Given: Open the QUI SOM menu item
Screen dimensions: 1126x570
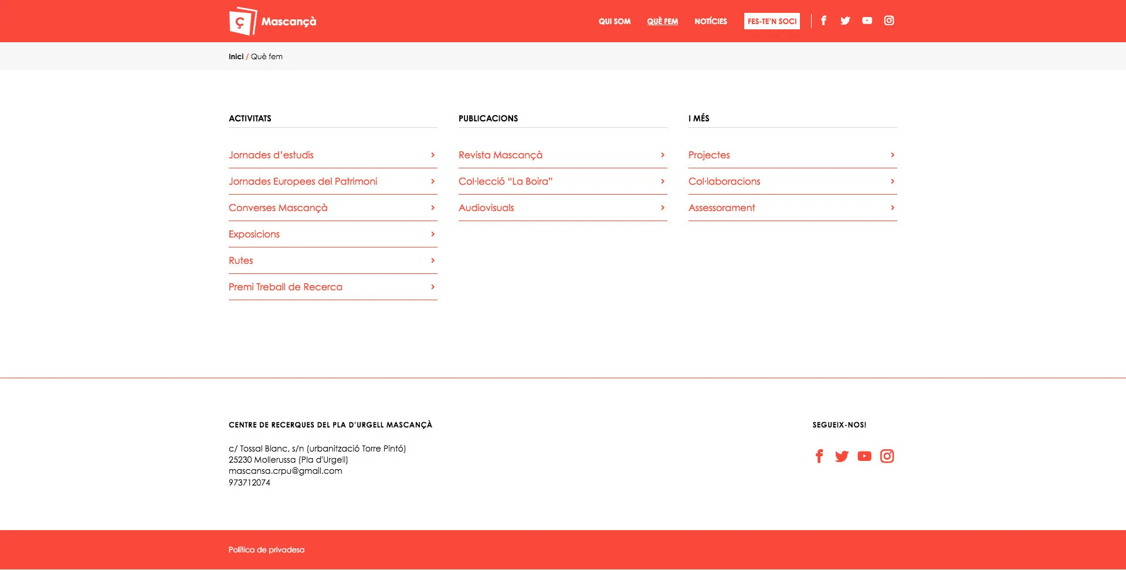Looking at the screenshot, I should point(615,21).
